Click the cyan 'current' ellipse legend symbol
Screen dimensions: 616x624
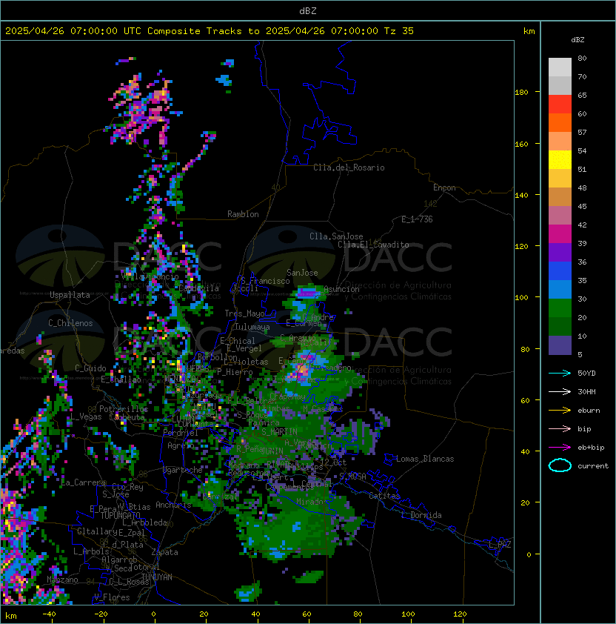click(560, 465)
